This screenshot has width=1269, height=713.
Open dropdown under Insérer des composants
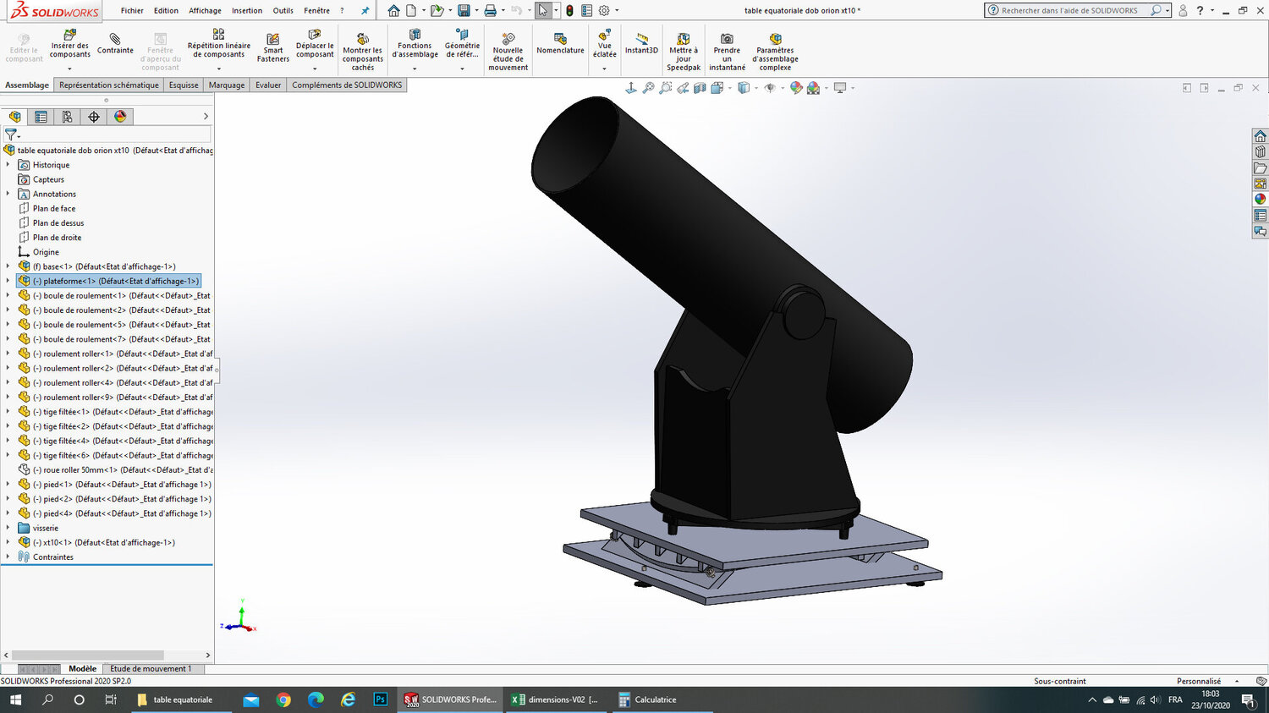(69, 69)
